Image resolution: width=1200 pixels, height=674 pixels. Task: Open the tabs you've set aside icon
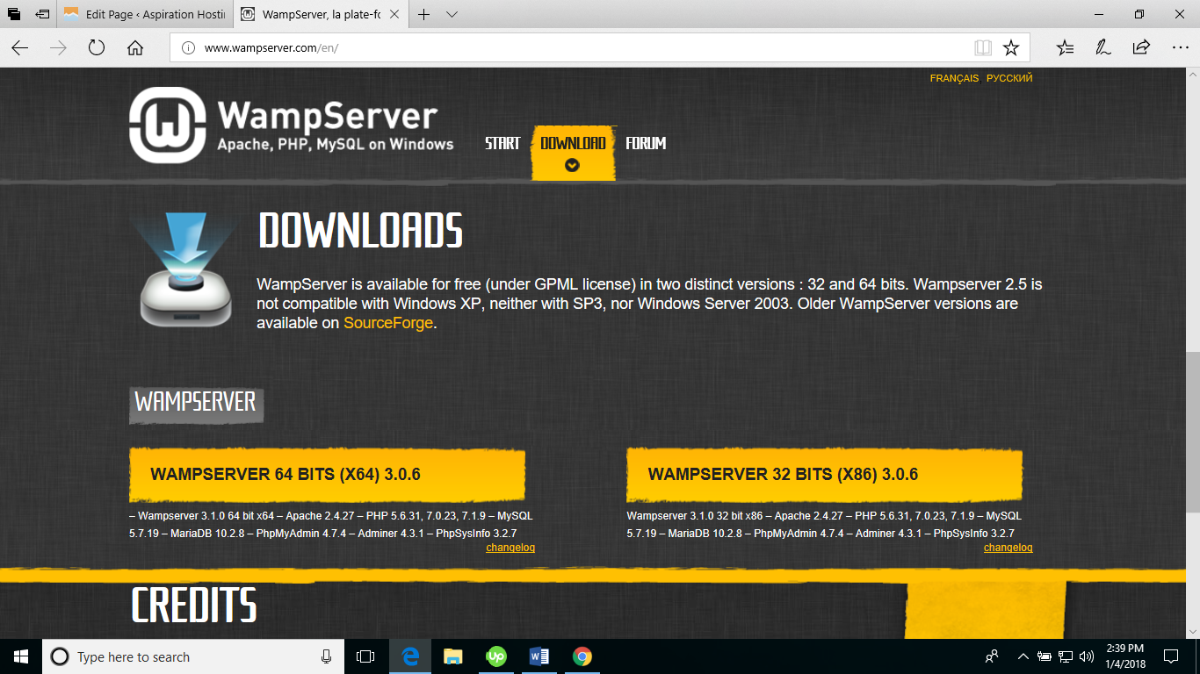point(14,14)
